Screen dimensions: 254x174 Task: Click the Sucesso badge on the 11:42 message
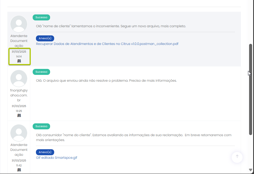point(41,126)
